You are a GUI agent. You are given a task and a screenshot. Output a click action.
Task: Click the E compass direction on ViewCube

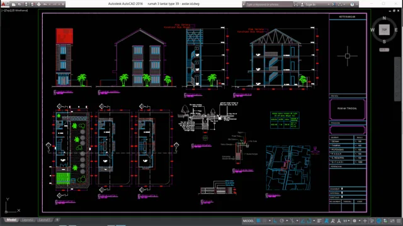coord(396,30)
